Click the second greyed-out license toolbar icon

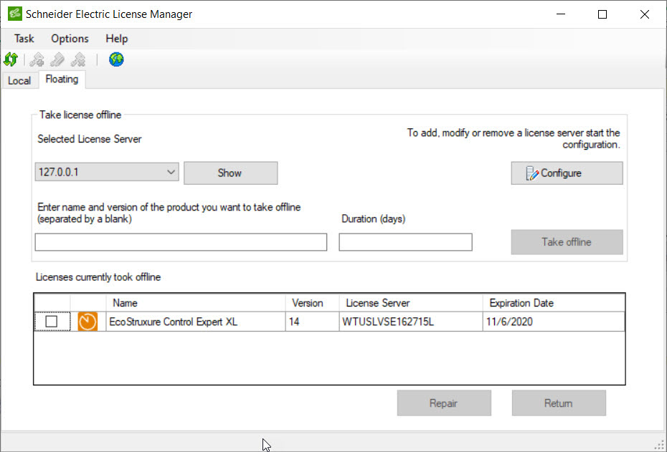57,60
